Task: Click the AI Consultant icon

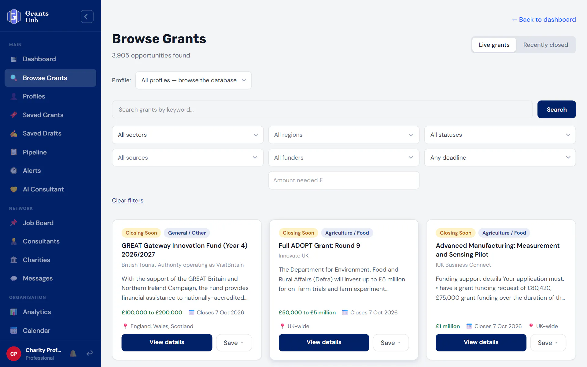Action: click(x=14, y=189)
